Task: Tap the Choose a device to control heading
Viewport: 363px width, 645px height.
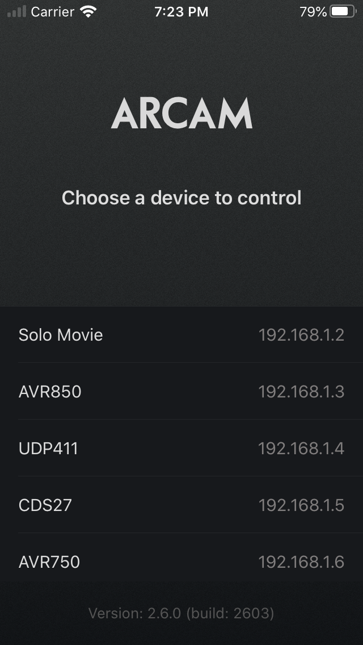Action: click(181, 198)
